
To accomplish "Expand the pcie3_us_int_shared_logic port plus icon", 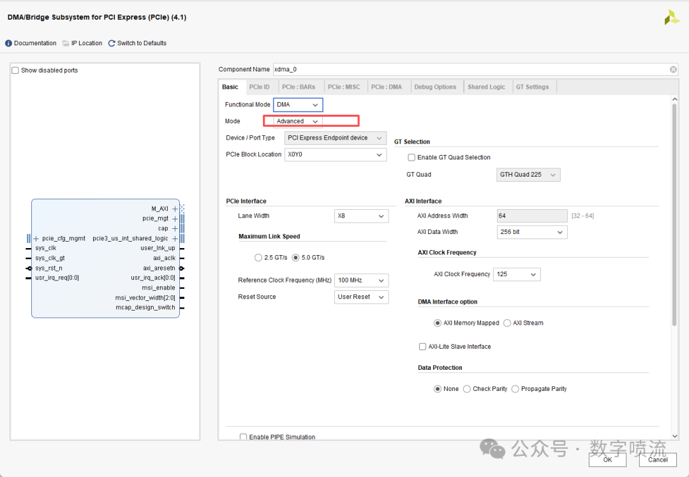I will click(x=175, y=238).
